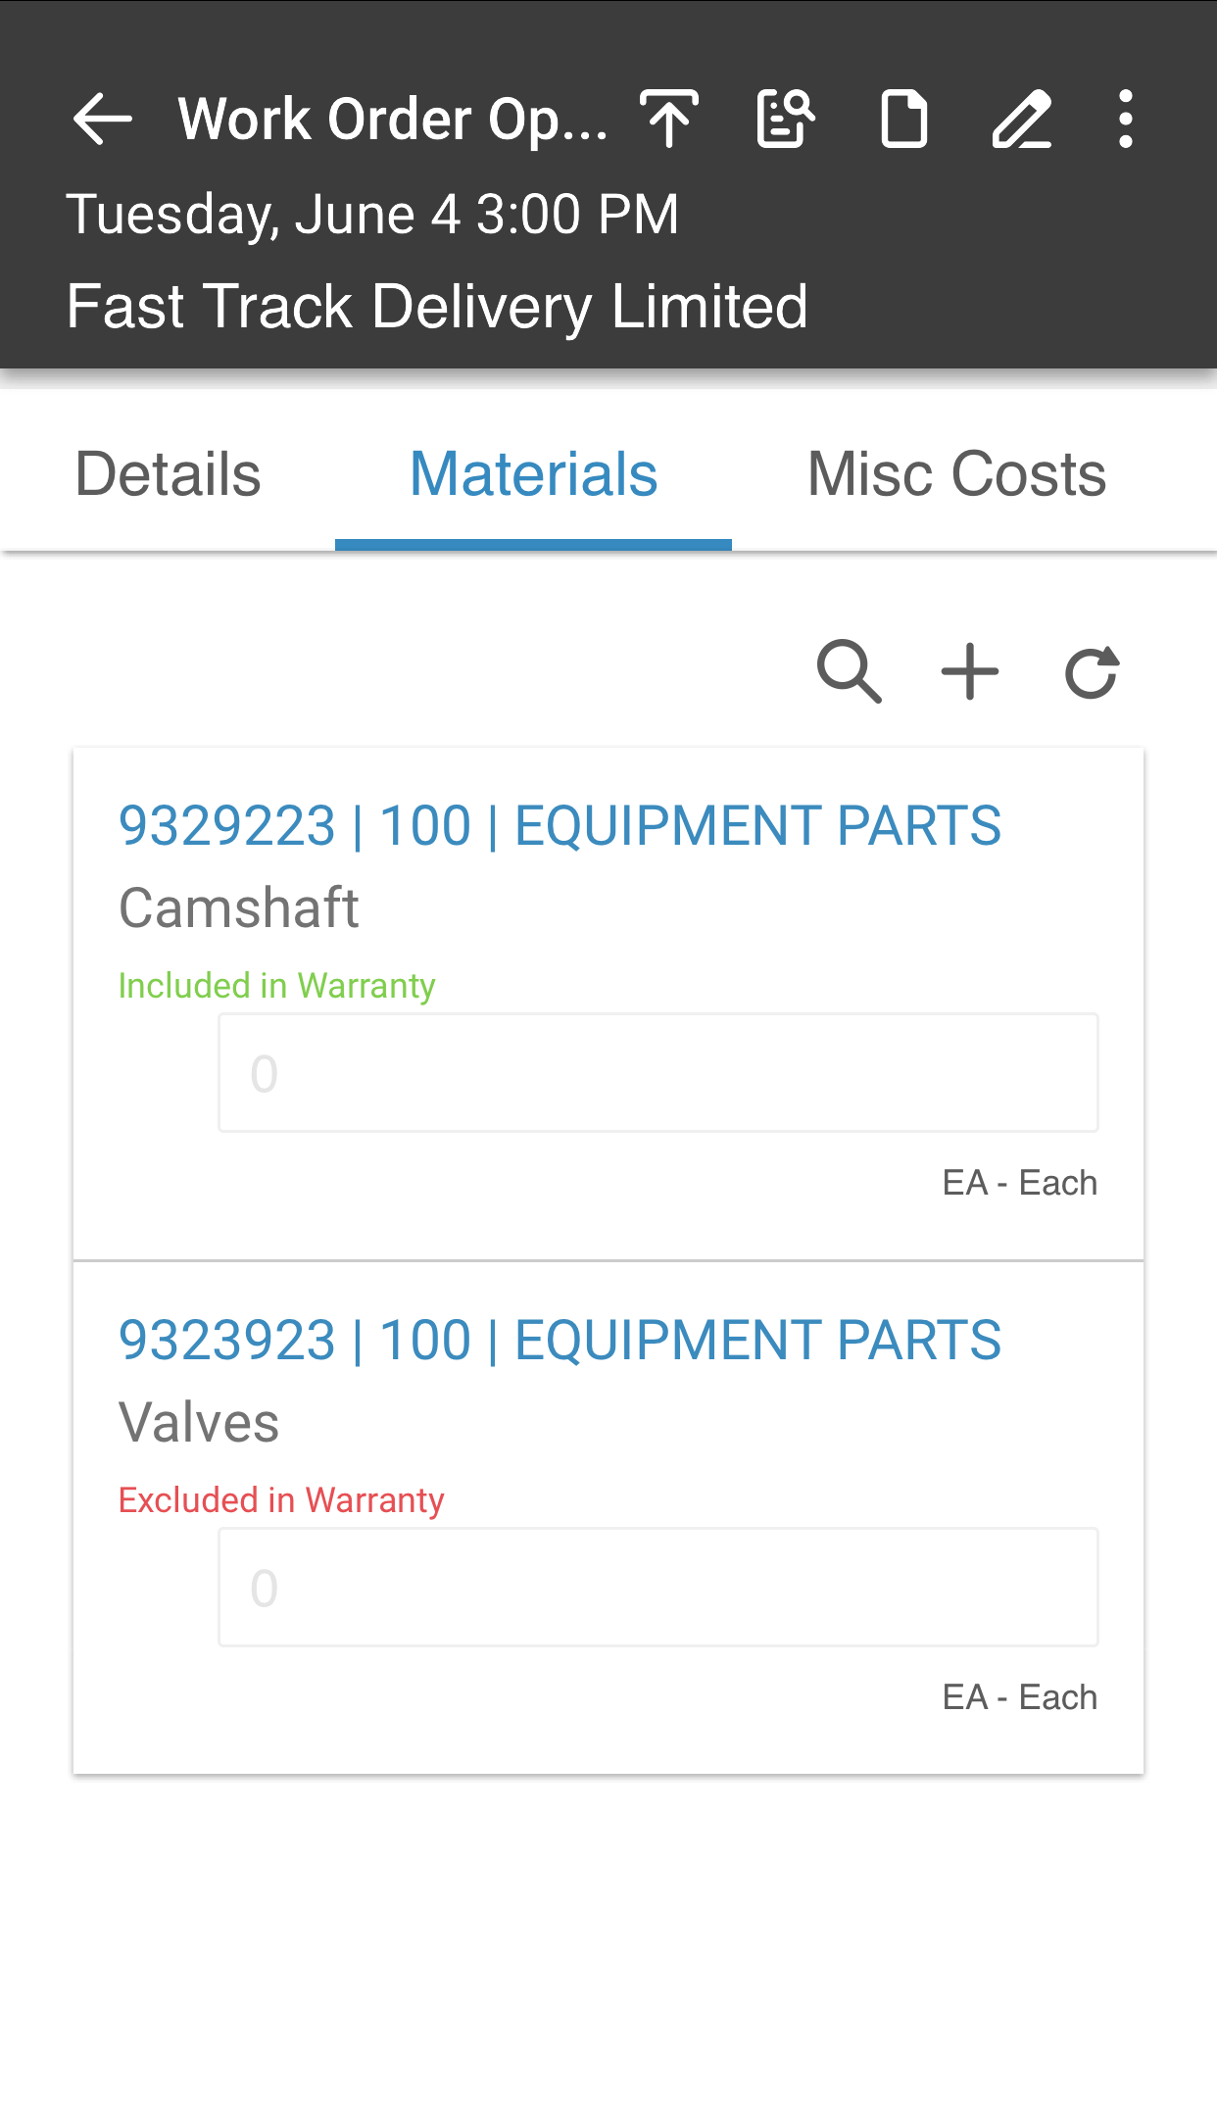The image size is (1217, 2106).
Task: Search materials with the magnifier icon
Action: tap(850, 671)
